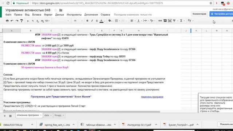Open the data tab dropdown arrow

pyautogui.click(x=51, y=115)
